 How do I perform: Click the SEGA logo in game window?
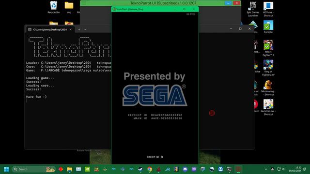155,95
